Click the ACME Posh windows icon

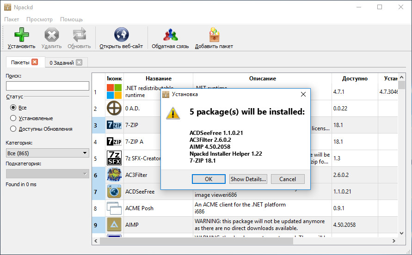114,208
